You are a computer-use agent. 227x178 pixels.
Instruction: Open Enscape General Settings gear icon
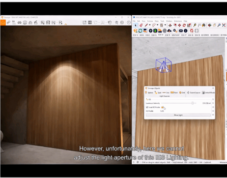[x=122, y=23]
